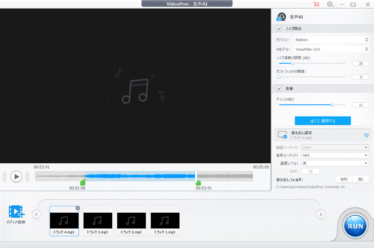Open the settings gear menu
Image resolution: width=374 pixels, height=248 pixels.
coord(330,4)
